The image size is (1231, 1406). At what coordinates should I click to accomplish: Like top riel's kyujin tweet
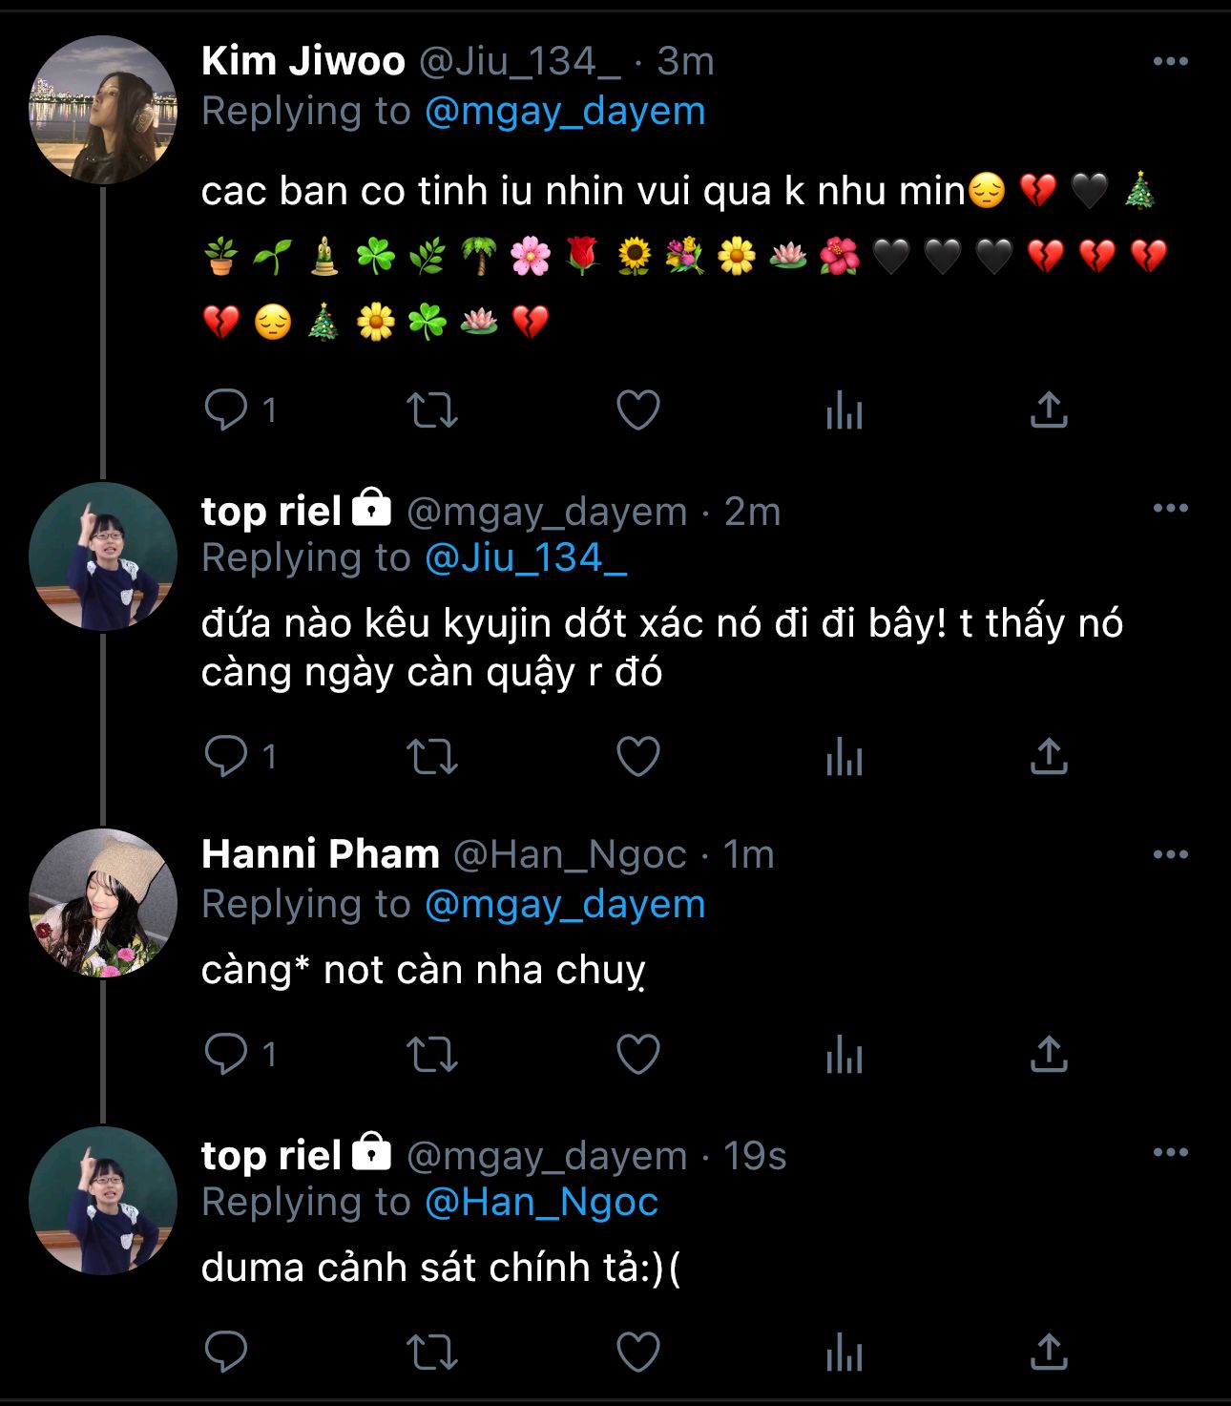[637, 757]
